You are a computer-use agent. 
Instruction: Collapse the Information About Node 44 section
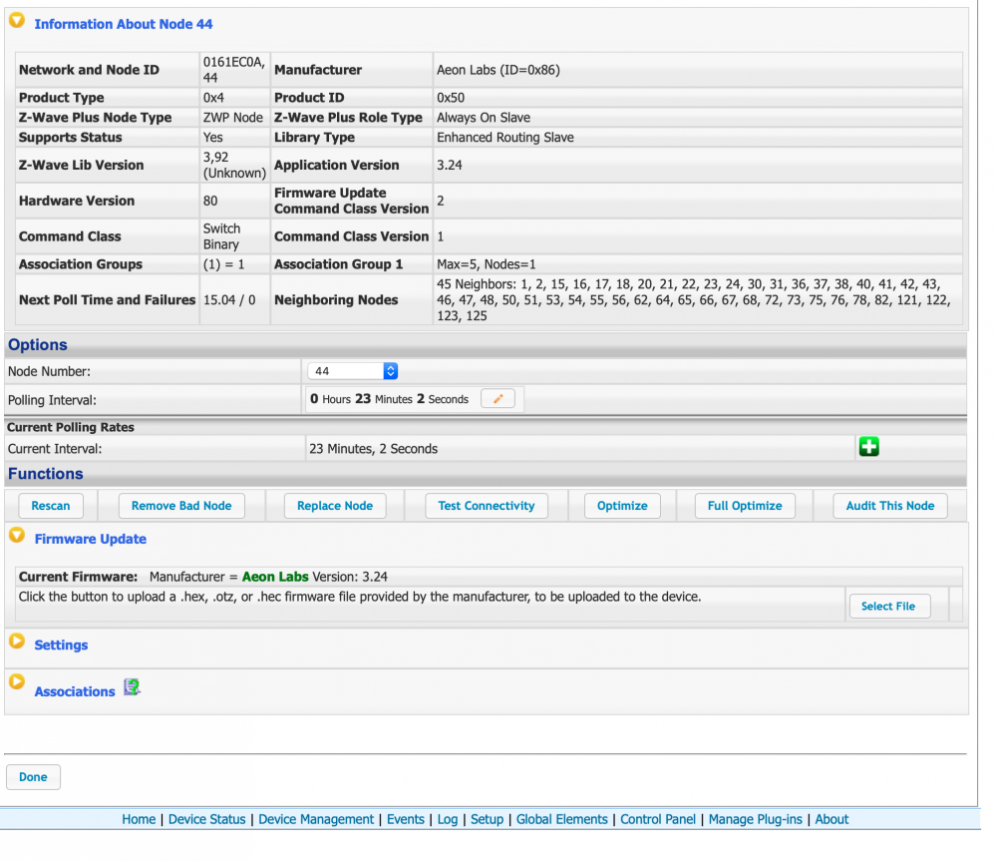[x=17, y=23]
